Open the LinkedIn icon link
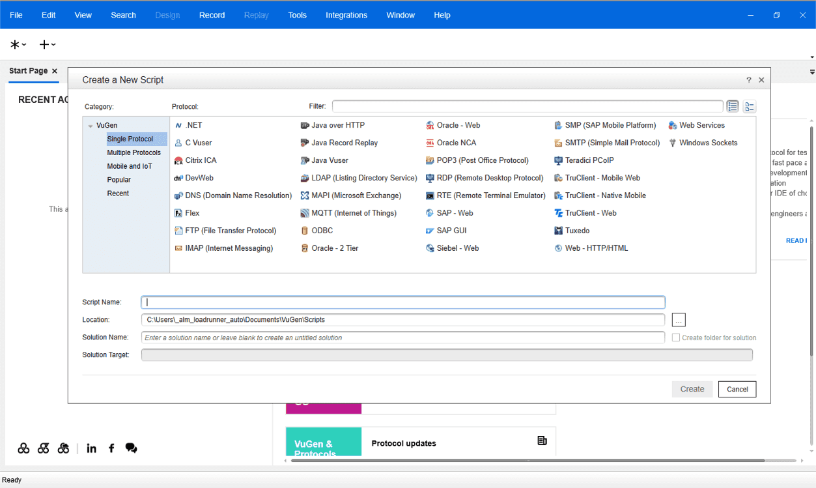 91,448
